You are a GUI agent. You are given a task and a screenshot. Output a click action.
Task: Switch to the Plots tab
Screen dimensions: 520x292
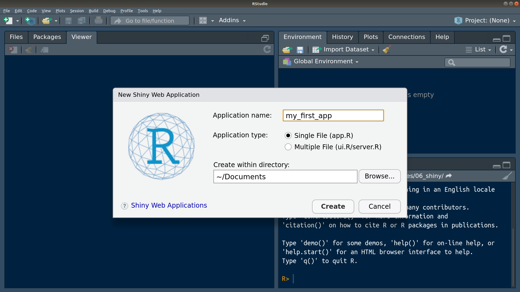click(x=371, y=37)
